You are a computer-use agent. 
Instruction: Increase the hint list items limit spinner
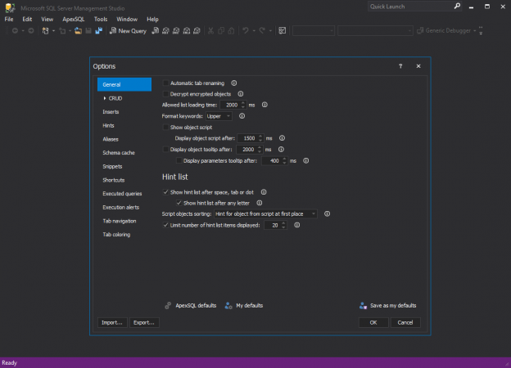(x=283, y=223)
